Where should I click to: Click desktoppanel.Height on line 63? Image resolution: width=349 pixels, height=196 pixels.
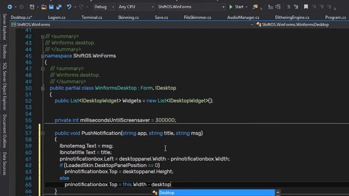point(148,171)
